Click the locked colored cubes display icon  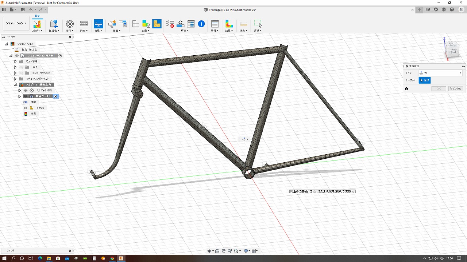146,24
